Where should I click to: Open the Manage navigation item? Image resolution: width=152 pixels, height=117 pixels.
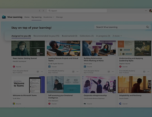click(59, 17)
